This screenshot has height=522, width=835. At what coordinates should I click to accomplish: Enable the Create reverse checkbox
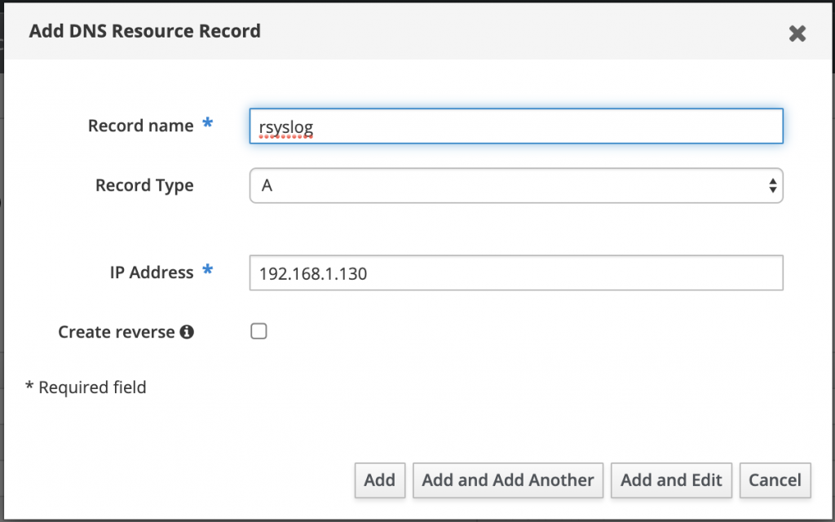258,331
